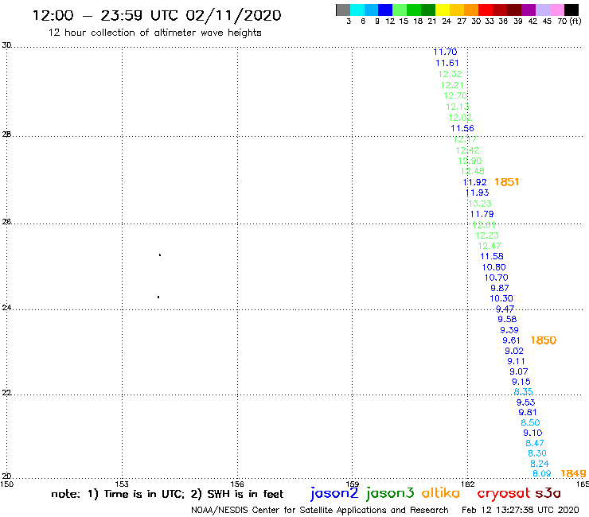Click the altika satellite legend label

[x=440, y=492]
